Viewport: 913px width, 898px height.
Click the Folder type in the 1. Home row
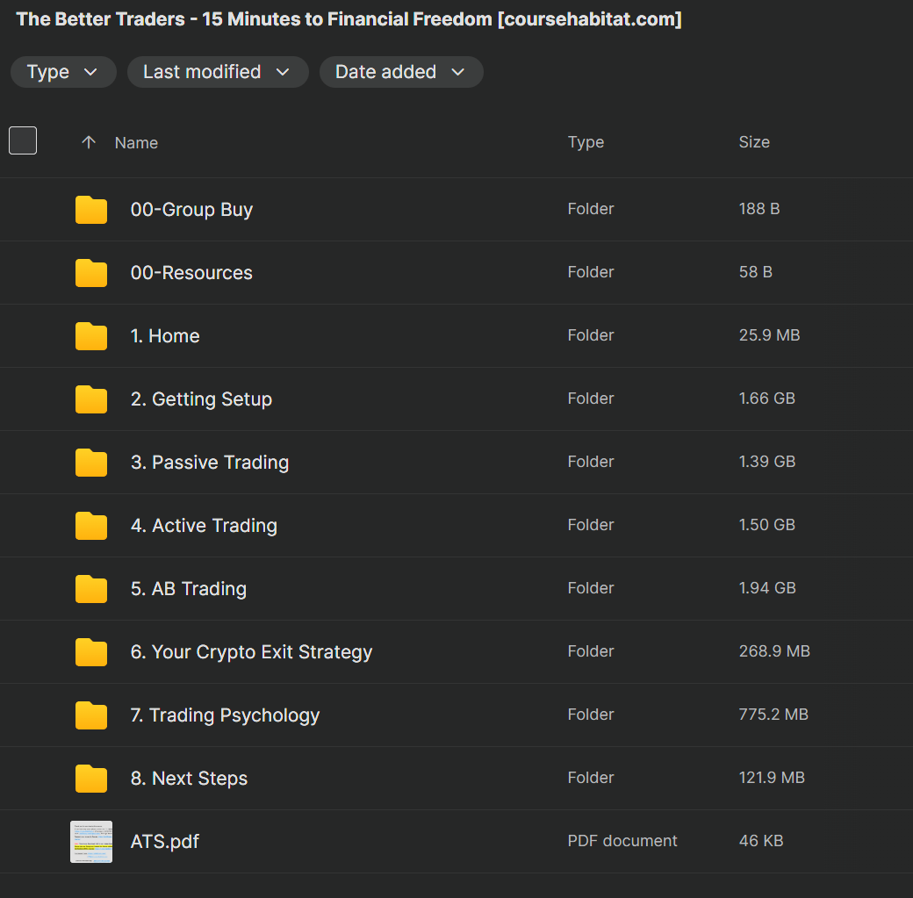coord(591,334)
